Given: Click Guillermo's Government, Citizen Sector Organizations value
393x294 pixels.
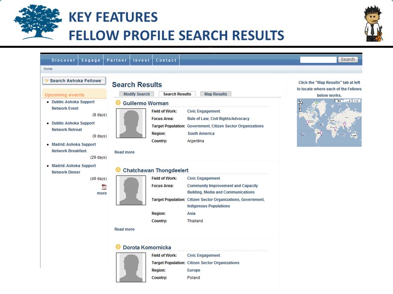Looking at the screenshot, I should click(225, 126).
